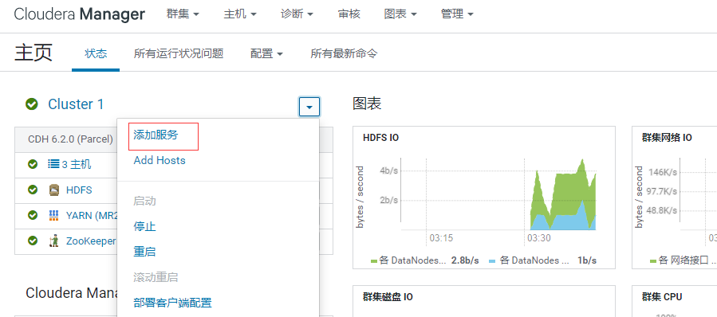Viewport: 717px width, 317px height.
Task: Click Cluster 1 green health status icon
Action: click(32, 104)
